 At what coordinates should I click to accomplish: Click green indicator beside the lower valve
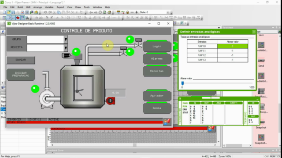[x=130, y=52]
